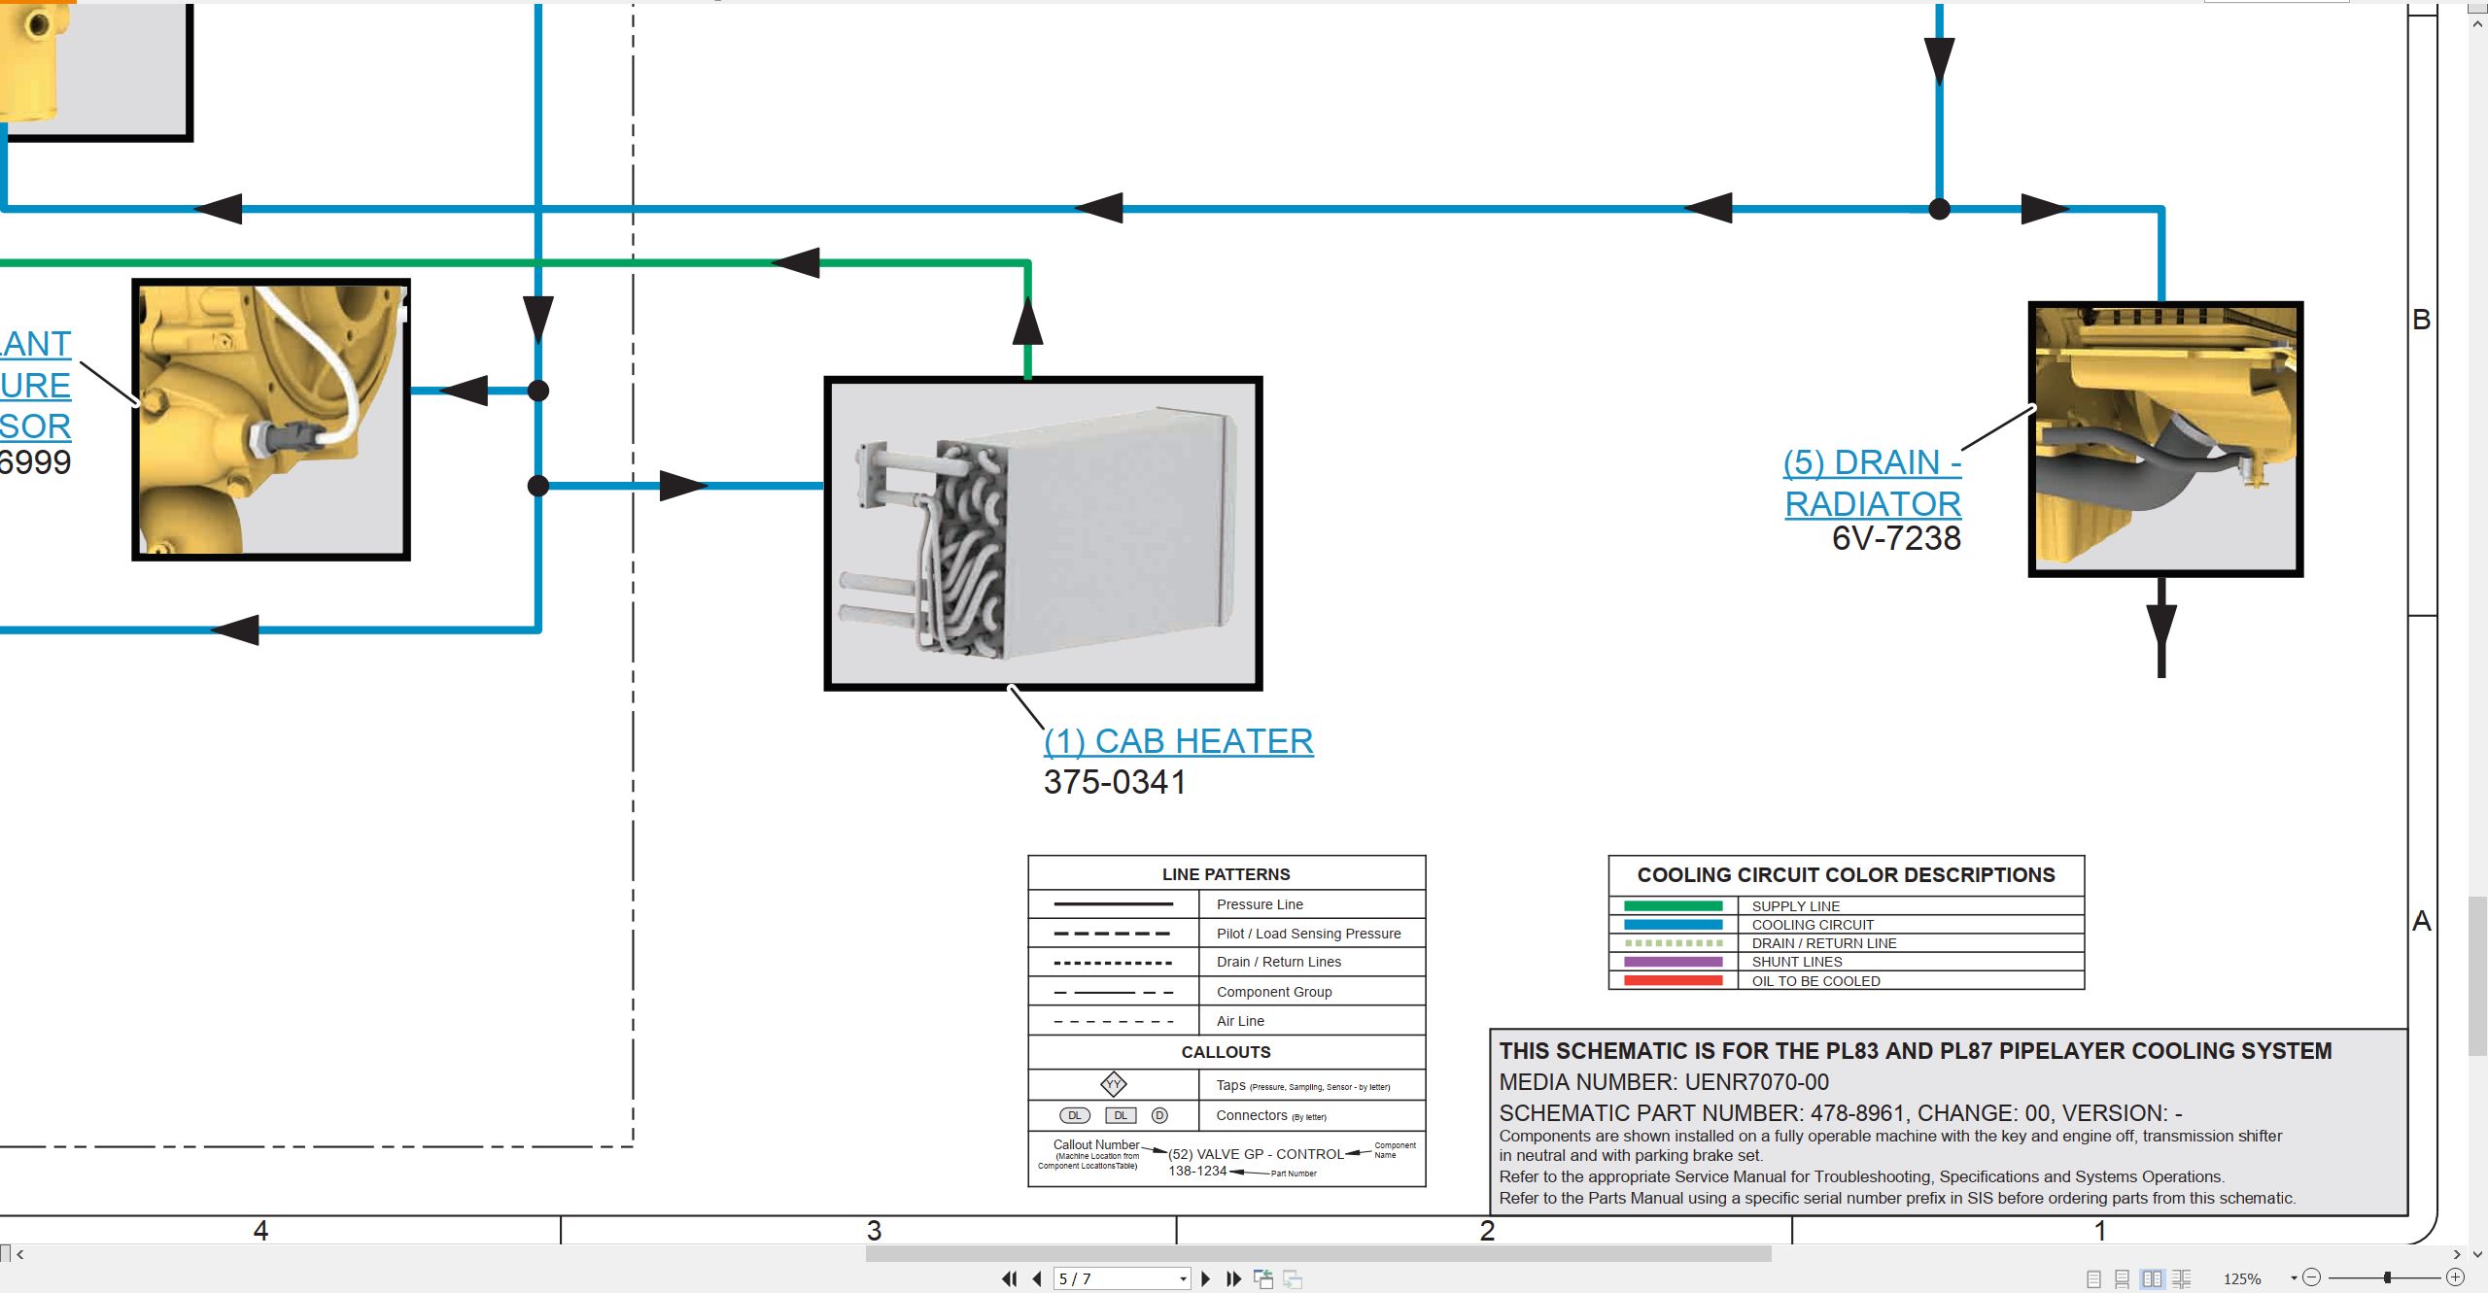
Task: Click the horizontal scrollbar right arrow
Action: tap(2457, 1254)
